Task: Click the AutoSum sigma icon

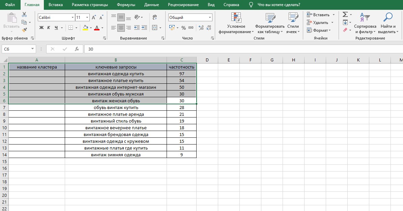Action: pyautogui.click(x=345, y=15)
